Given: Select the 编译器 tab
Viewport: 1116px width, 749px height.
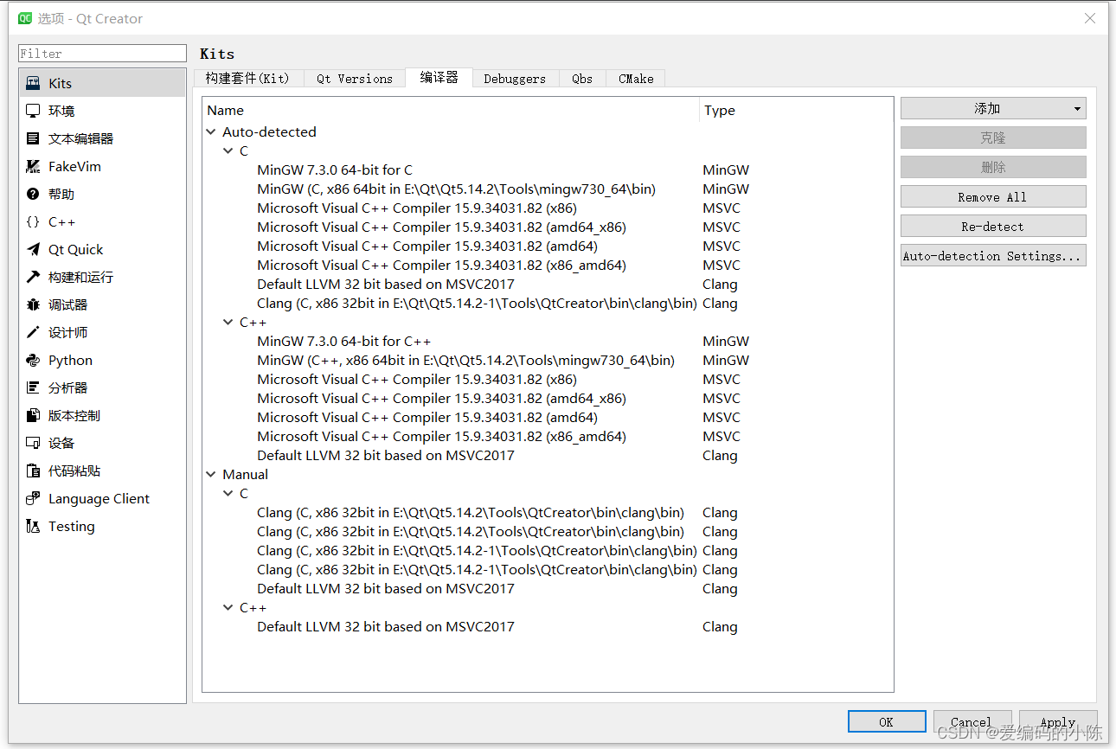Looking at the screenshot, I should click(x=439, y=77).
